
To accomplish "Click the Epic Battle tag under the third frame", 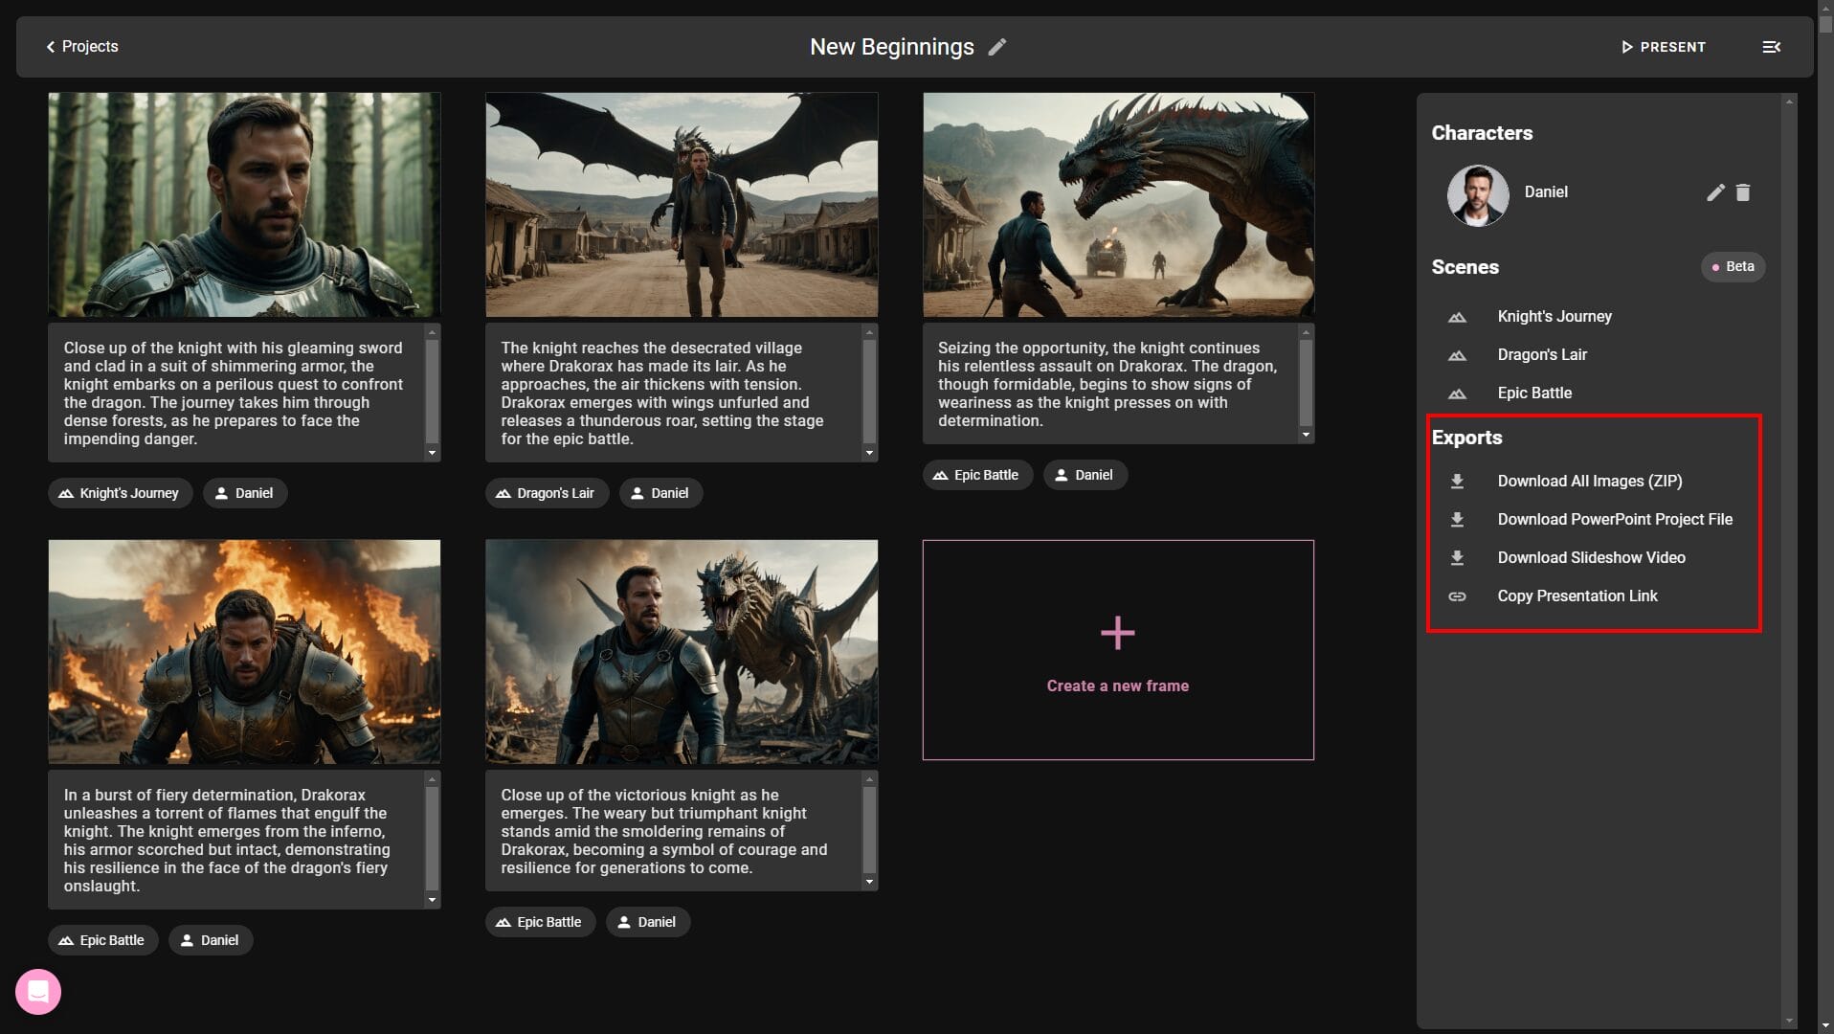I will coord(977,474).
